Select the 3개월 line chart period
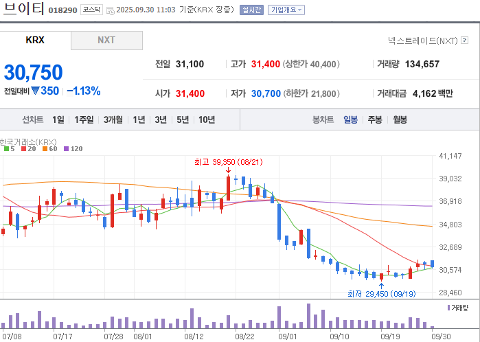This screenshot has height=342, width=480. (113, 119)
